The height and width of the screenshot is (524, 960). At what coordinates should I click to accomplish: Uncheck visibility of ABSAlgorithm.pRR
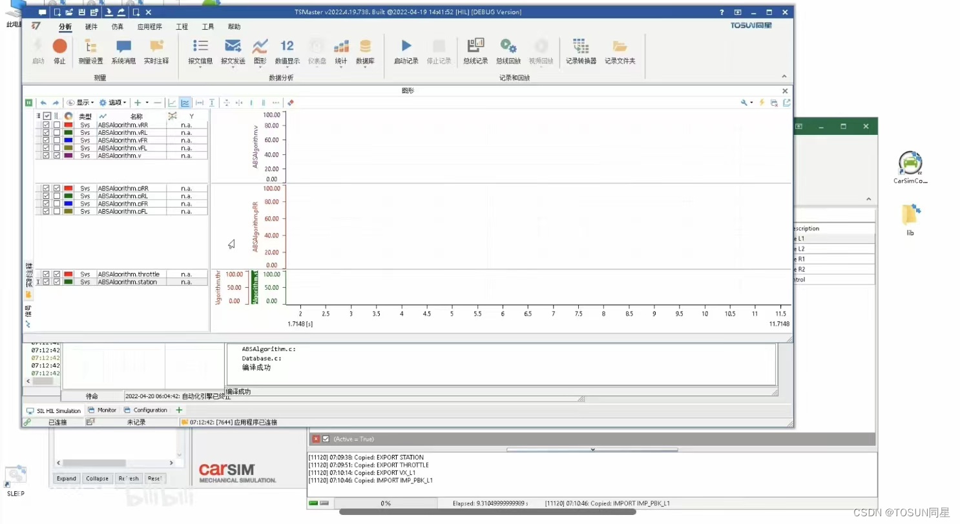click(46, 188)
